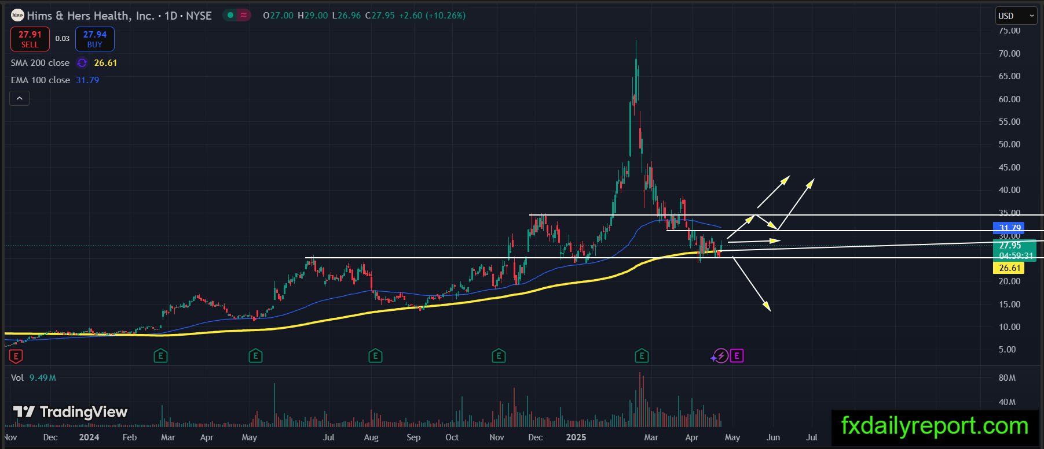Click the Hims & Hers logo icon
Image resolution: width=1044 pixels, height=449 pixels.
point(17,16)
